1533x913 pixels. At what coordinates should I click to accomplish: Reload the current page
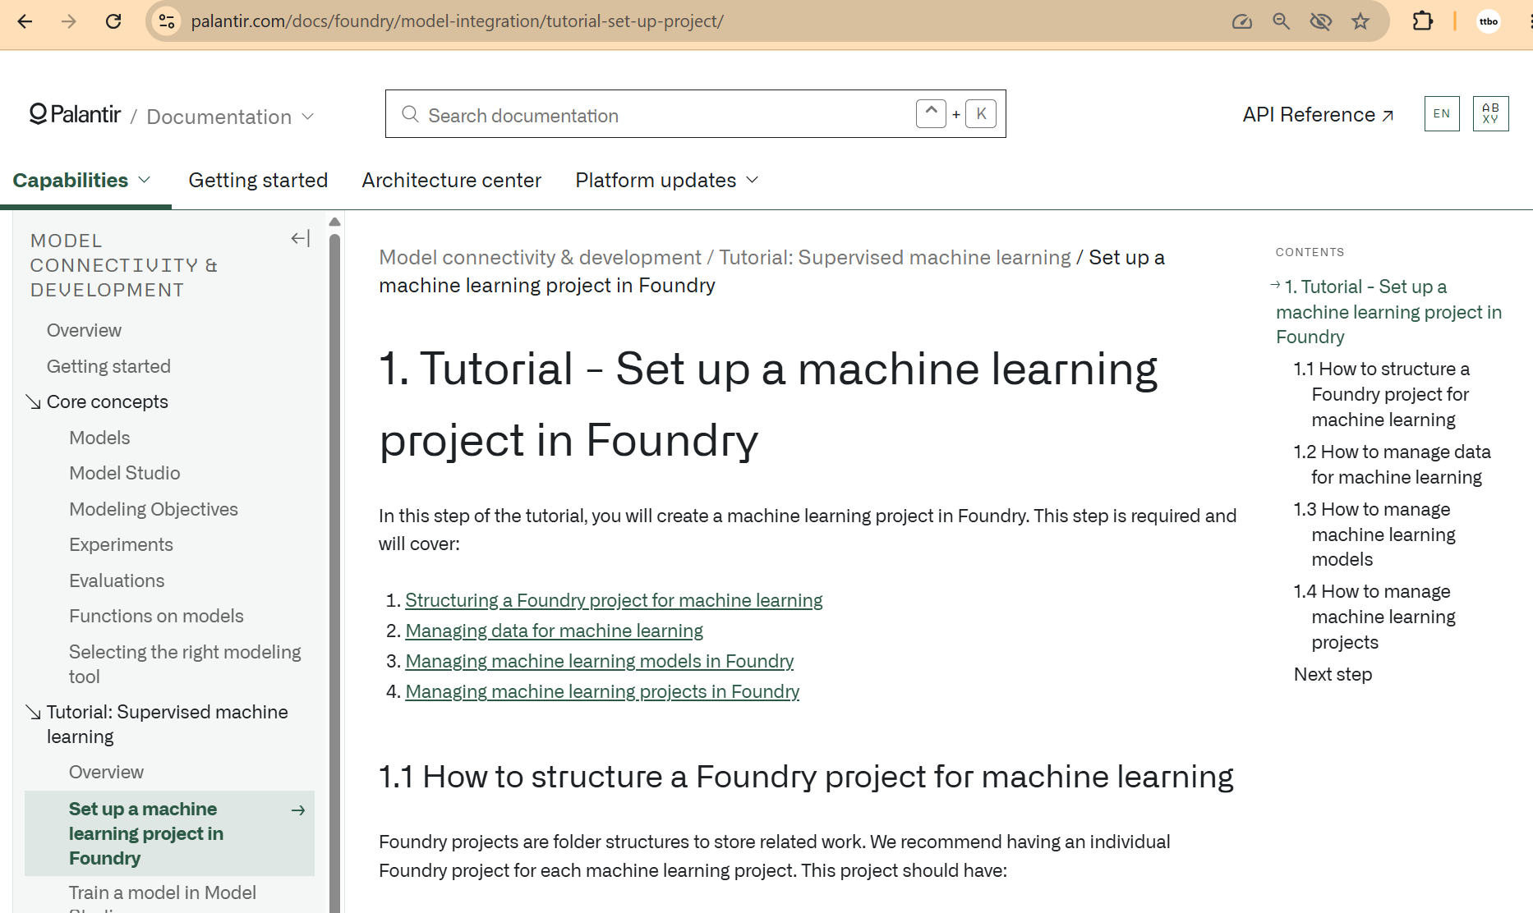pyautogui.click(x=113, y=21)
